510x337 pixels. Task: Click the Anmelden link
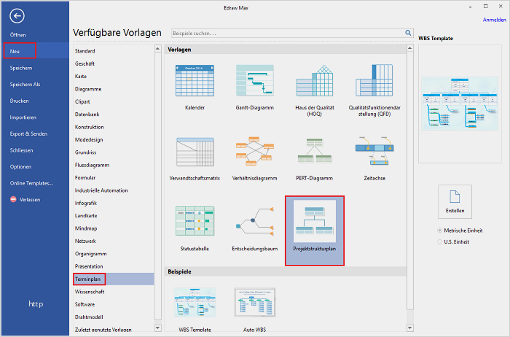pos(493,20)
